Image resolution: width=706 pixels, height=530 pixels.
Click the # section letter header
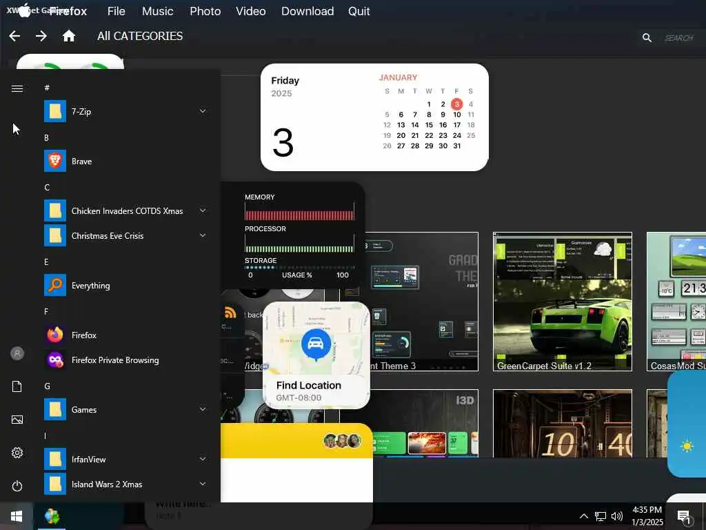(x=47, y=88)
